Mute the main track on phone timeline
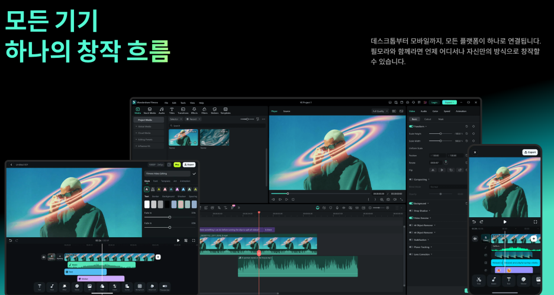This screenshot has width=554, height=295. 475,238
